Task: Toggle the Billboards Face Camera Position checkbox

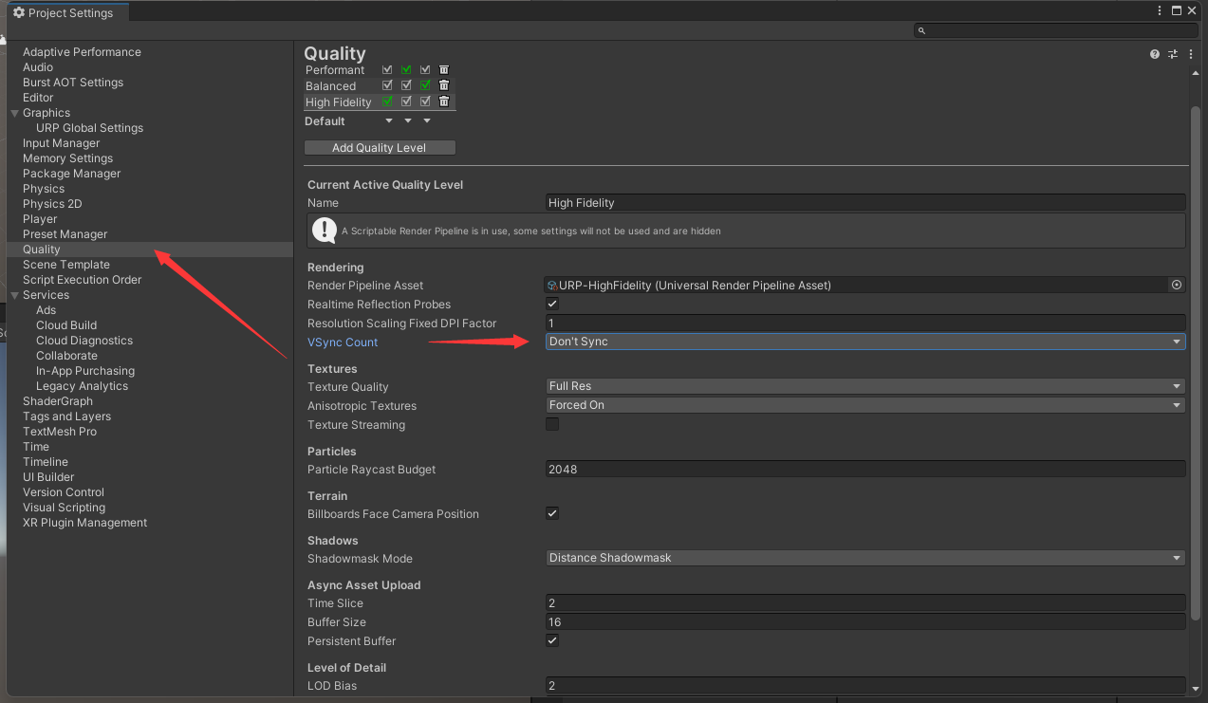Action: tap(552, 514)
